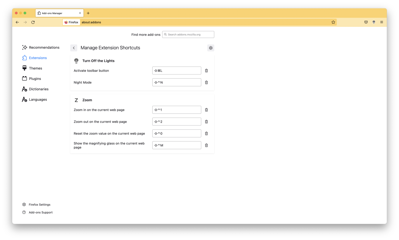Viewport: 399px width, 240px height.
Task: Go back using the chevron near Manage Extension Shortcuts
Action: (74, 48)
